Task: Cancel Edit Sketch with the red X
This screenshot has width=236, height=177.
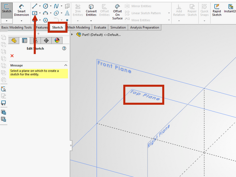Action: coord(12,56)
